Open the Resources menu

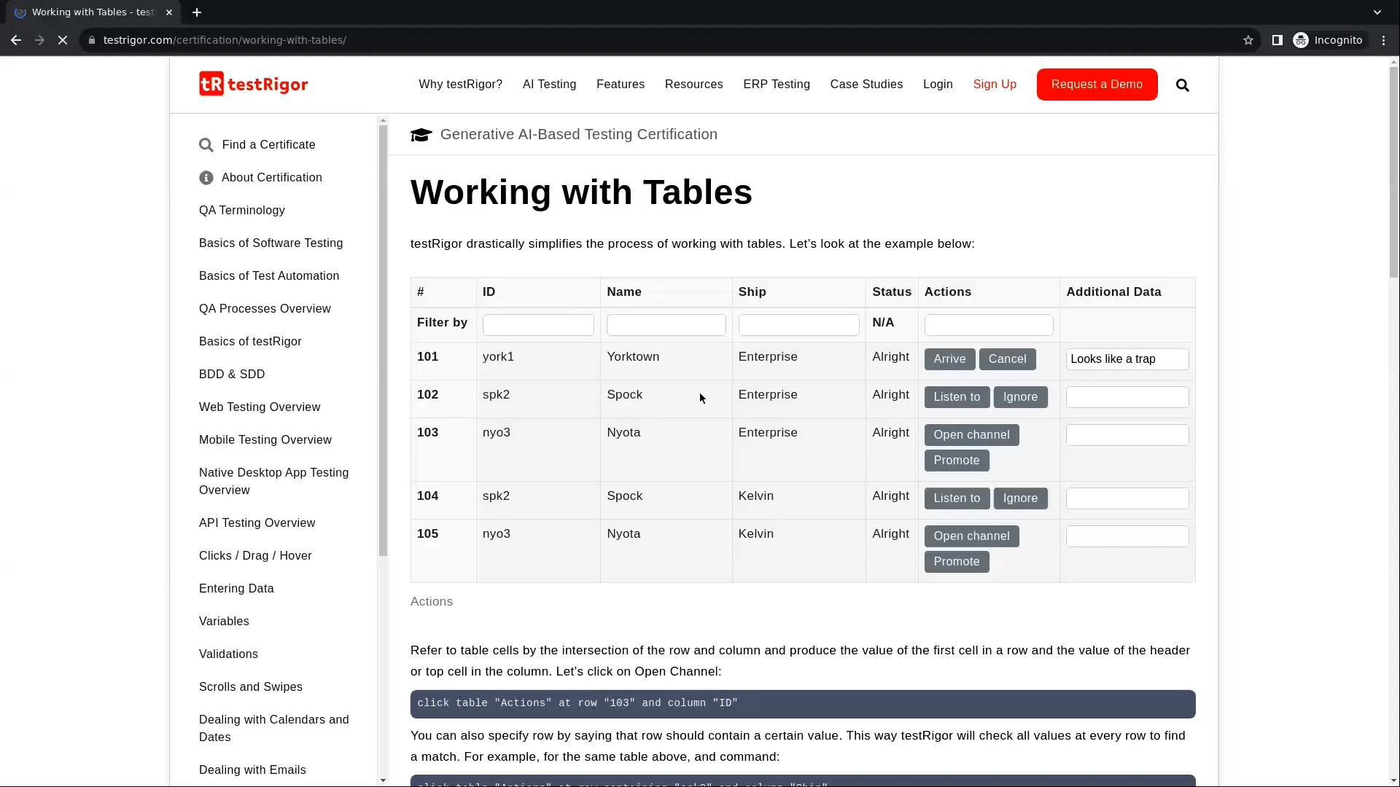point(694,85)
